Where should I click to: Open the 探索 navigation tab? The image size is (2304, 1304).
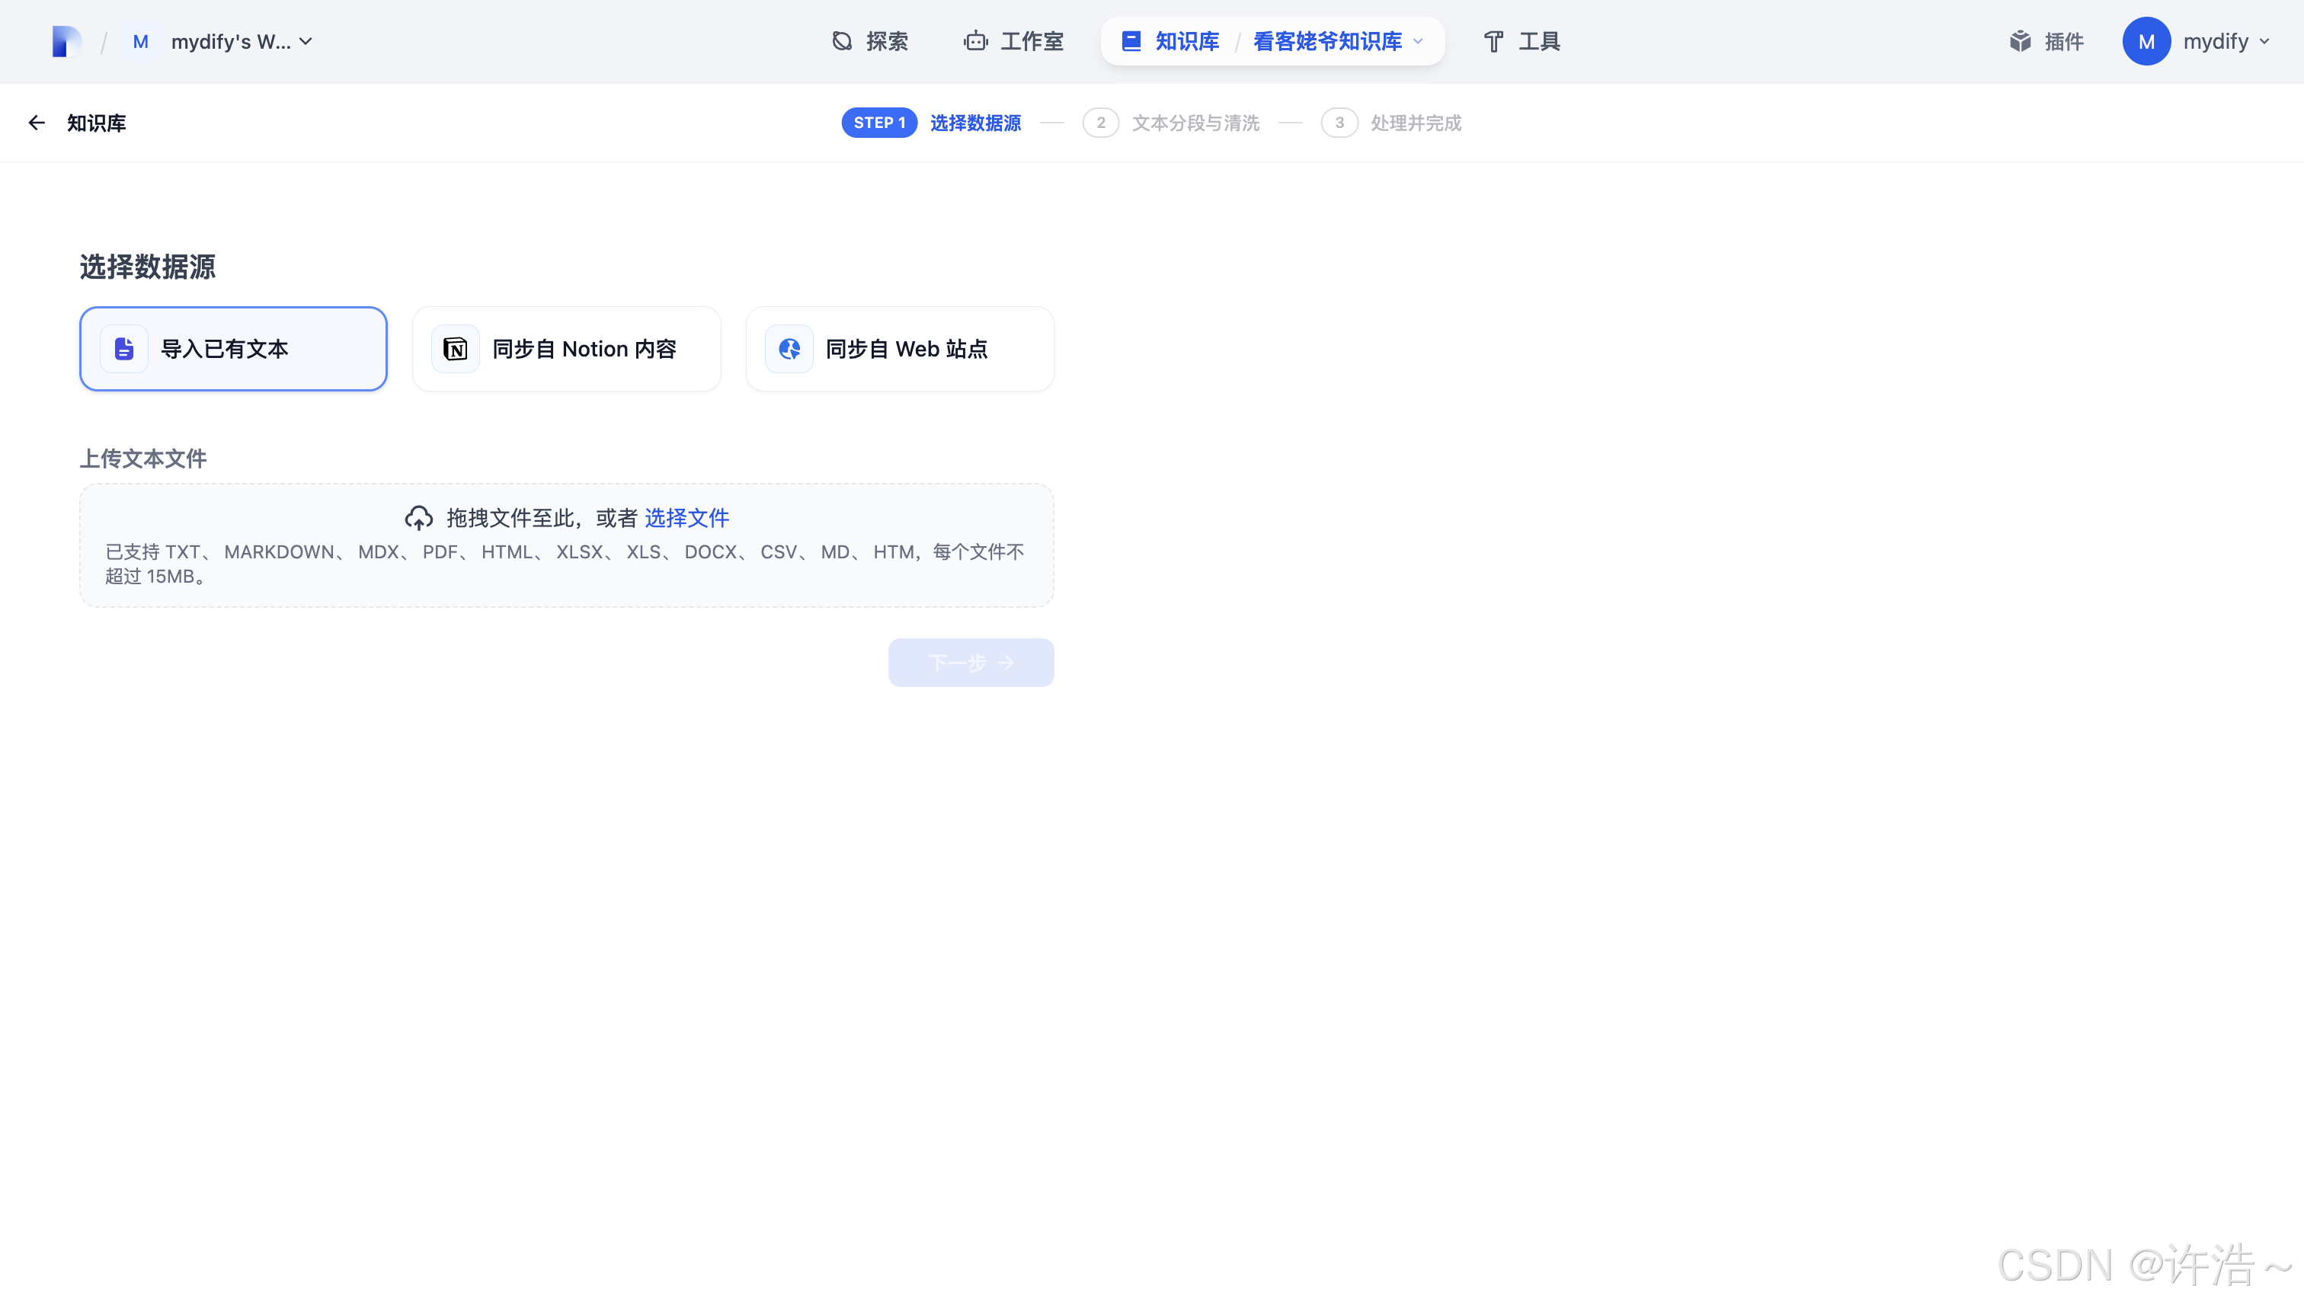tap(886, 41)
